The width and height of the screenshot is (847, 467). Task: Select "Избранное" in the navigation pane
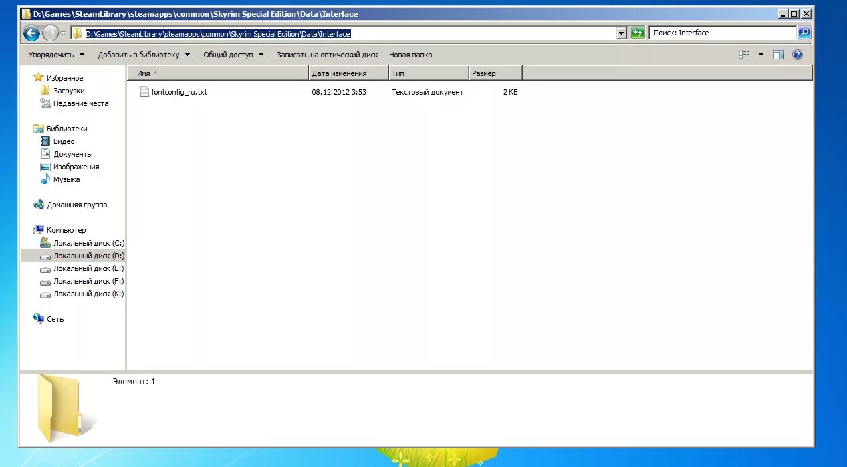pyautogui.click(x=65, y=78)
